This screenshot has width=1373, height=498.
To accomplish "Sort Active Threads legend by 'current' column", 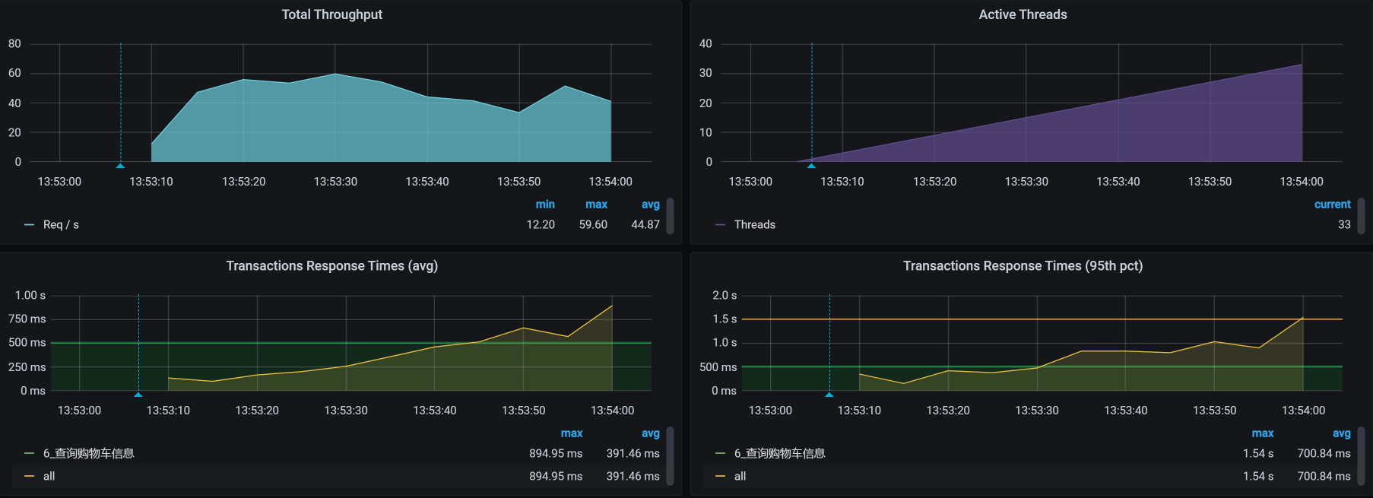I will tap(1332, 205).
